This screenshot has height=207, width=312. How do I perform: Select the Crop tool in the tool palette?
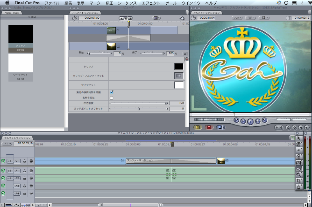299,180
